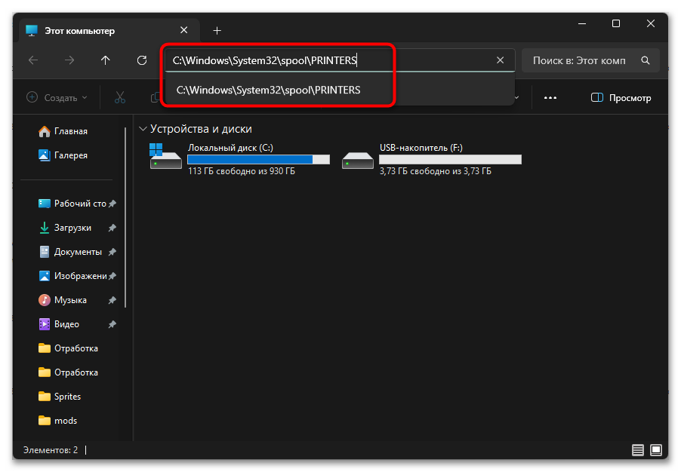Screen dimensions: 681x472
Task: Click 113 ГБ свободно из 930 ГБ text
Action: (241, 171)
